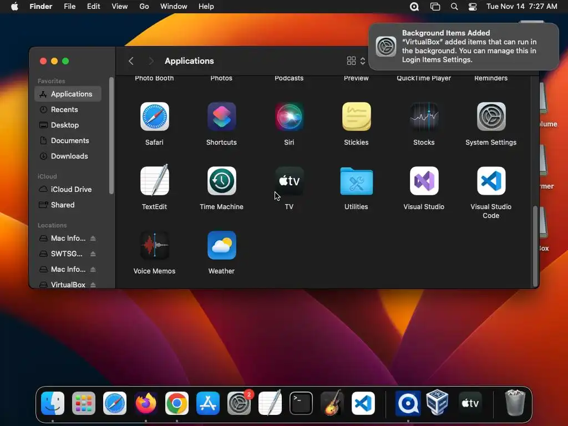Open the Shortcuts app icon

[x=222, y=116]
